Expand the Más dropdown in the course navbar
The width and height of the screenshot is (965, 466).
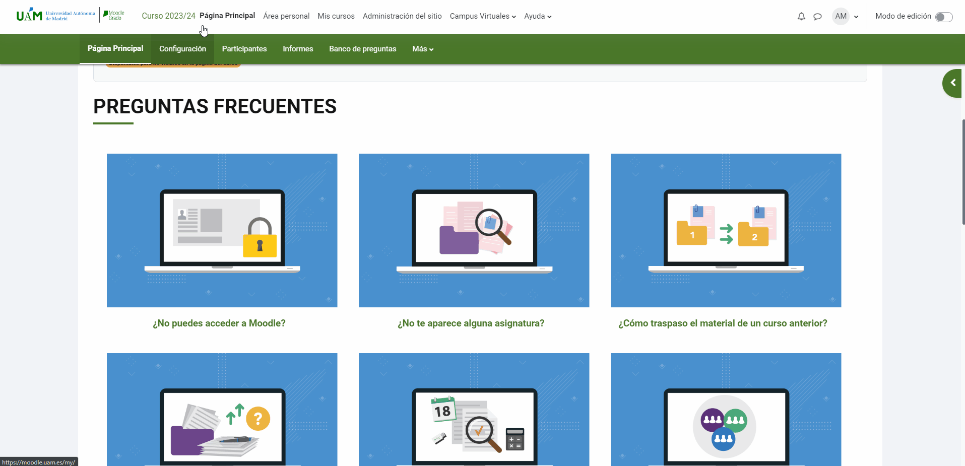tap(422, 49)
